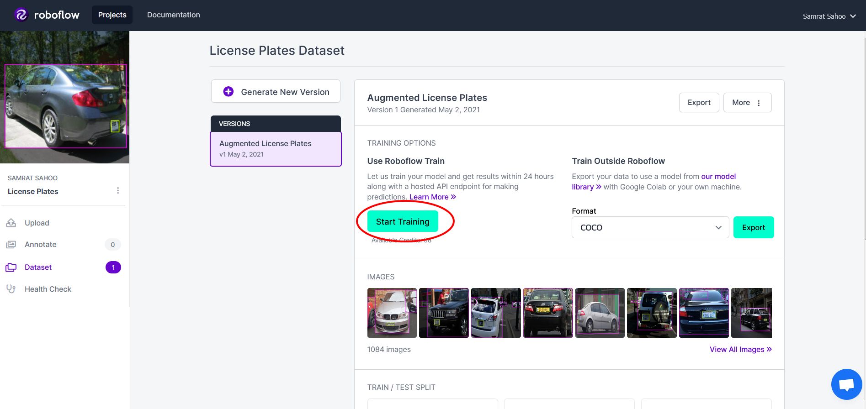The height and width of the screenshot is (409, 866).
Task: Open the Upload section via its icon
Action: [x=11, y=223]
